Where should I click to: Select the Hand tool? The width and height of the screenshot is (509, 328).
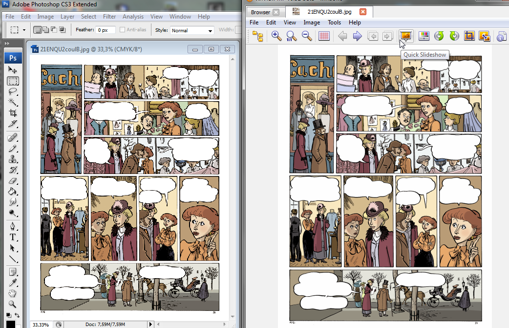pos(13,293)
